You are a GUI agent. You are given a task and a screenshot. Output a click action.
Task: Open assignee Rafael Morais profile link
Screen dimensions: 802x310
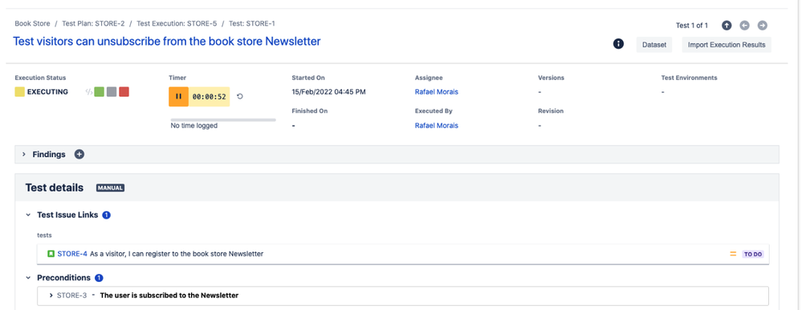[x=436, y=92]
